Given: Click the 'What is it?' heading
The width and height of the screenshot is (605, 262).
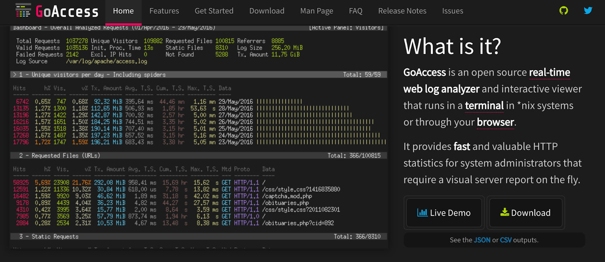Looking at the screenshot, I should click(x=452, y=47).
